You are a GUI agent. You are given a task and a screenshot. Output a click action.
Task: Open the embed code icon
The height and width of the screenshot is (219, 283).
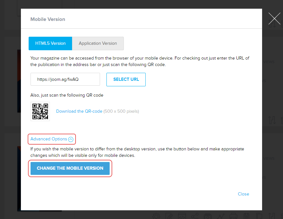click(182, 216)
